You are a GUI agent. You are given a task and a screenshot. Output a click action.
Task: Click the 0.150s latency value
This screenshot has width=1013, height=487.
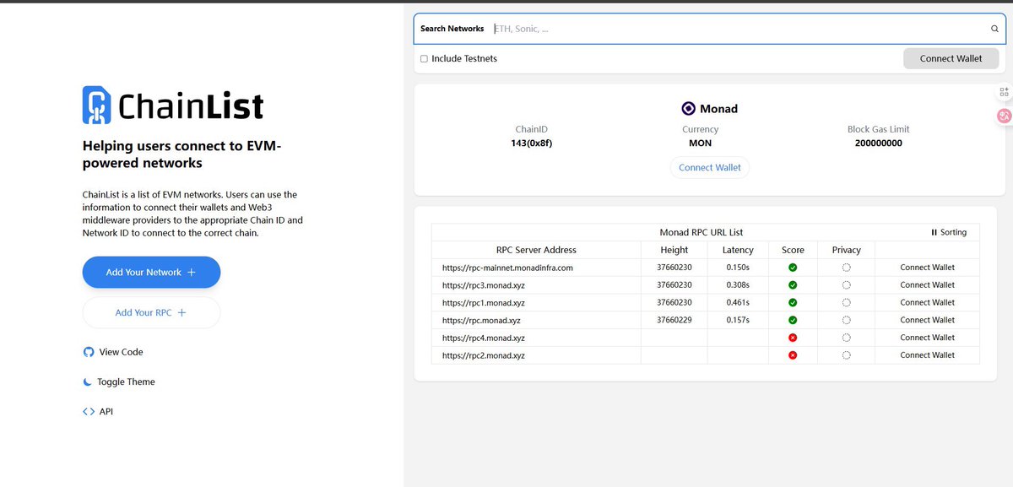click(738, 268)
